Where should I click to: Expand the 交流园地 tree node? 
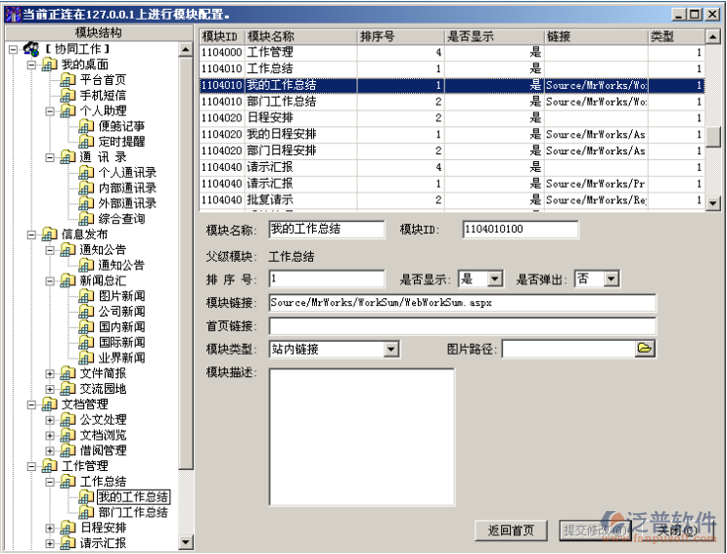(x=50, y=389)
